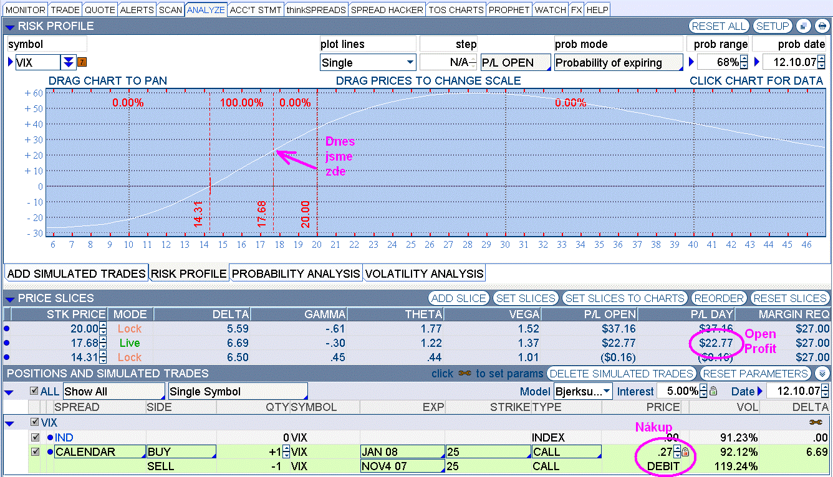Click the blue arrow before prob date field
Screen dimensions: 833x477
point(757,62)
